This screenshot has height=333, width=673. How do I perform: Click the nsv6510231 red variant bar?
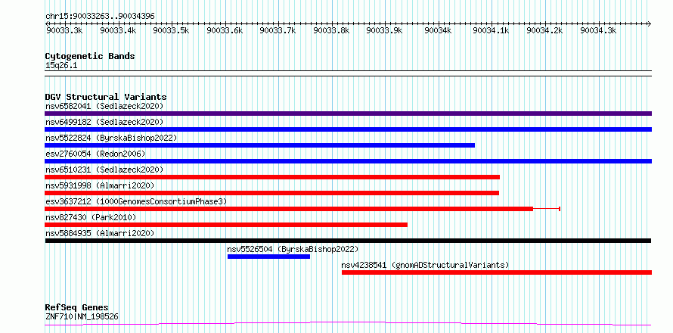pos(272,177)
